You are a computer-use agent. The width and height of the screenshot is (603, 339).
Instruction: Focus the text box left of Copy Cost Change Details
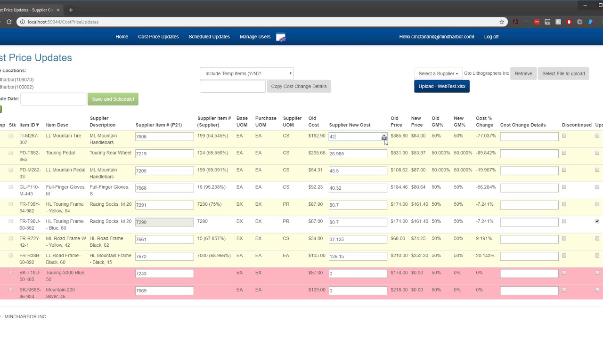point(233,86)
